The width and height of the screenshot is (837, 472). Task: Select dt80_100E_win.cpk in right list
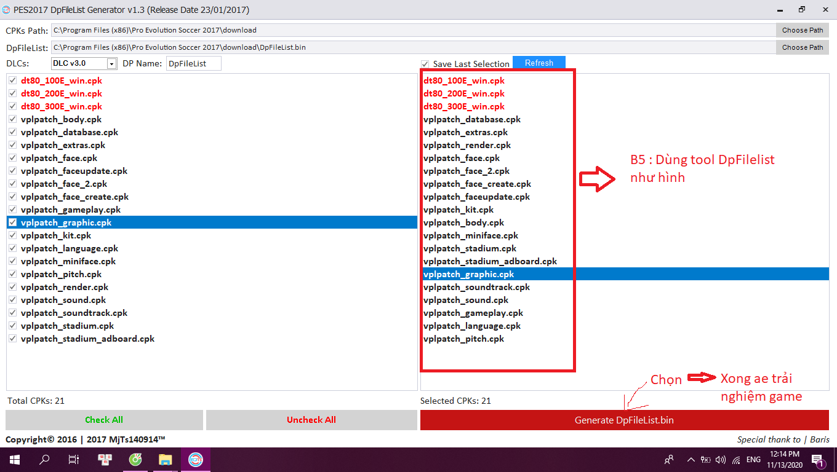(464, 81)
